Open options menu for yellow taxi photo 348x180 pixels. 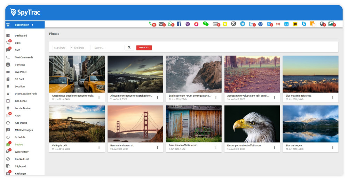pos(99,98)
